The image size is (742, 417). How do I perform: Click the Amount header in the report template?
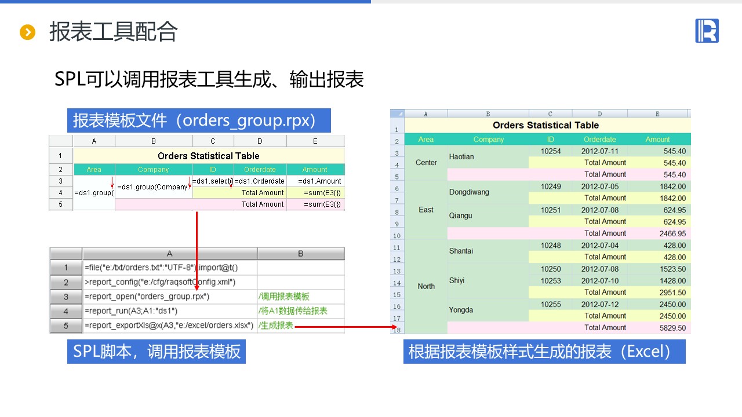point(315,170)
